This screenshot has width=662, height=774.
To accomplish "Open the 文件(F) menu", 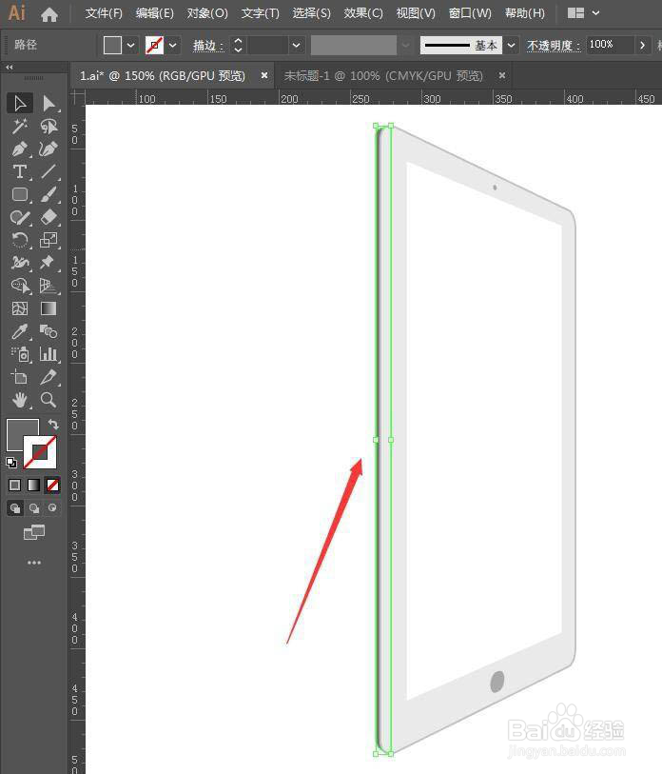I will coord(104,13).
